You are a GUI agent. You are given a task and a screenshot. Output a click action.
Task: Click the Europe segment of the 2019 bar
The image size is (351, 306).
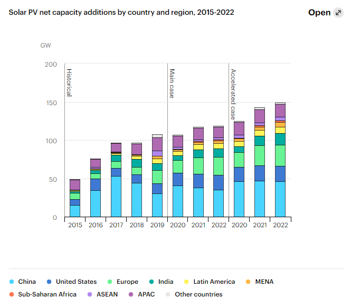click(157, 177)
